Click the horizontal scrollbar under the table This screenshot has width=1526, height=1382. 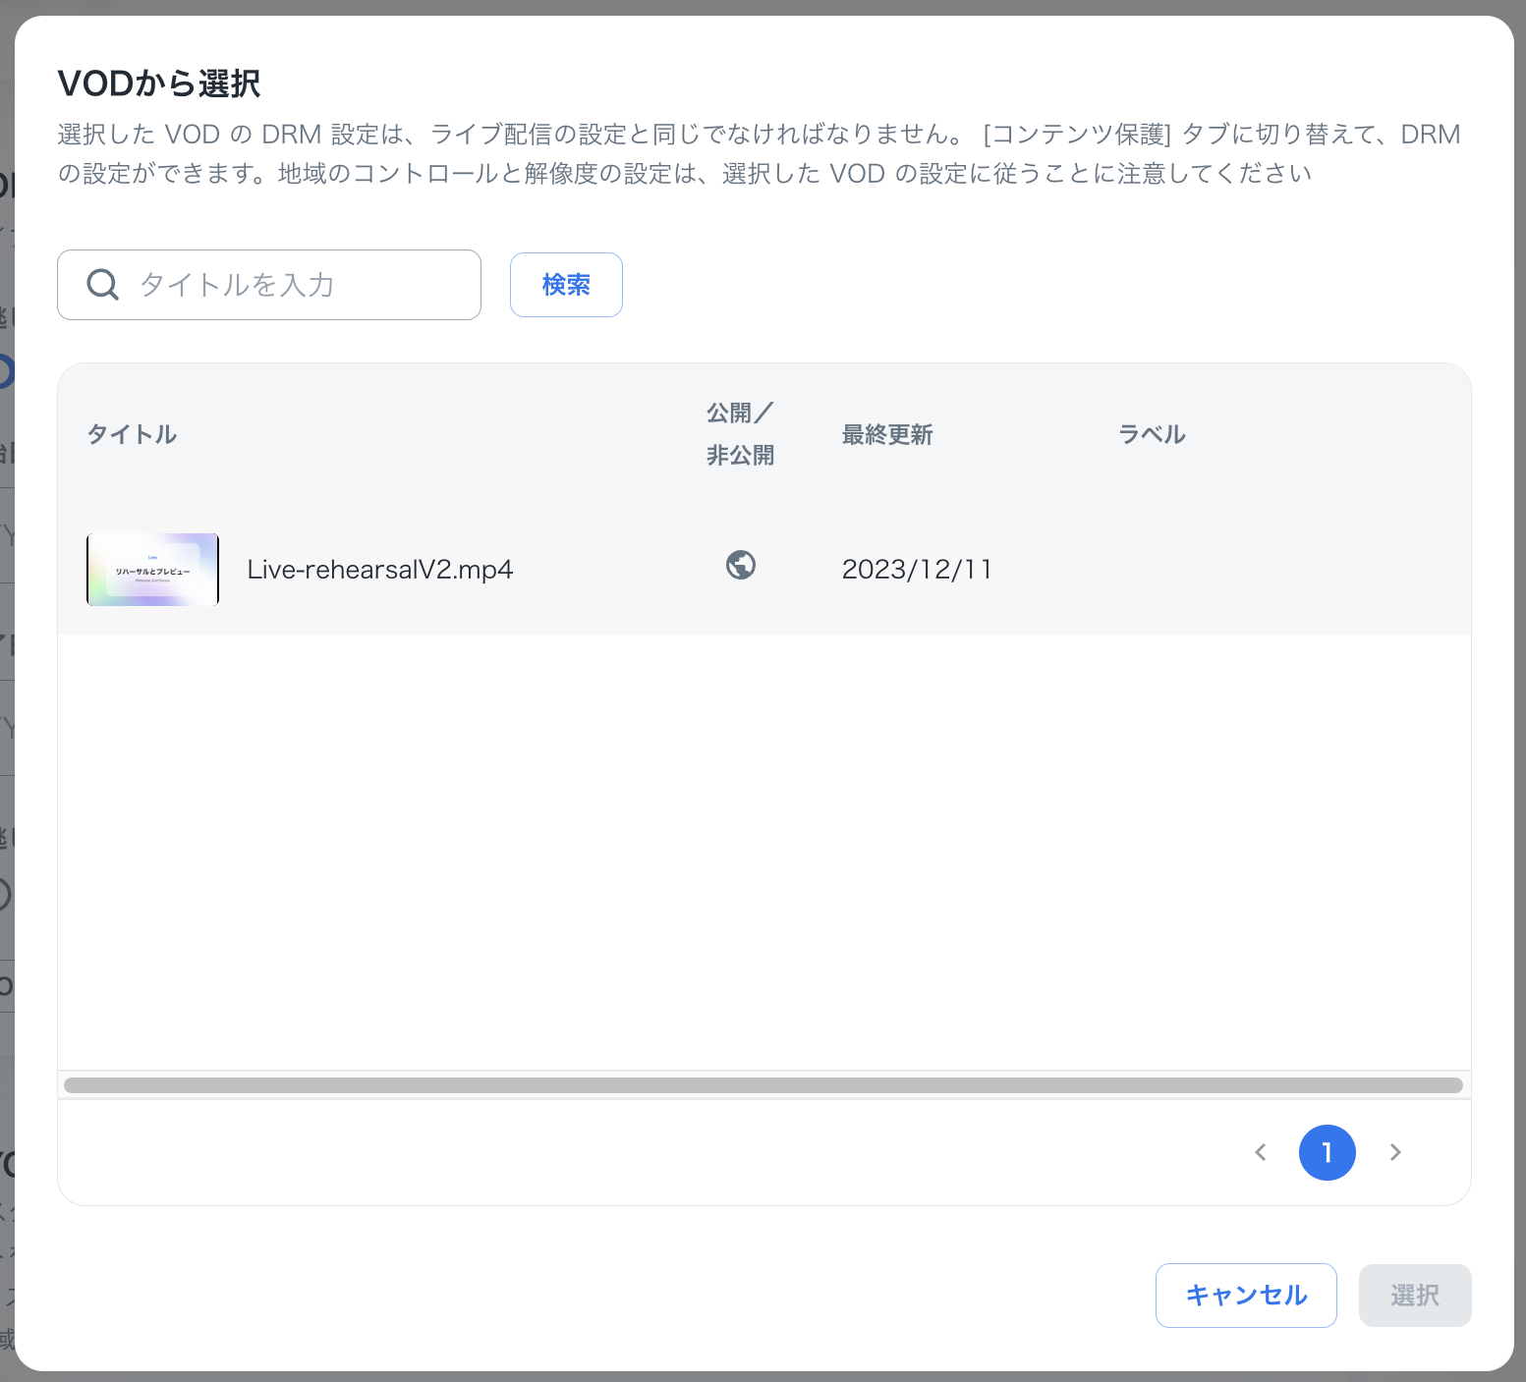tap(763, 1085)
